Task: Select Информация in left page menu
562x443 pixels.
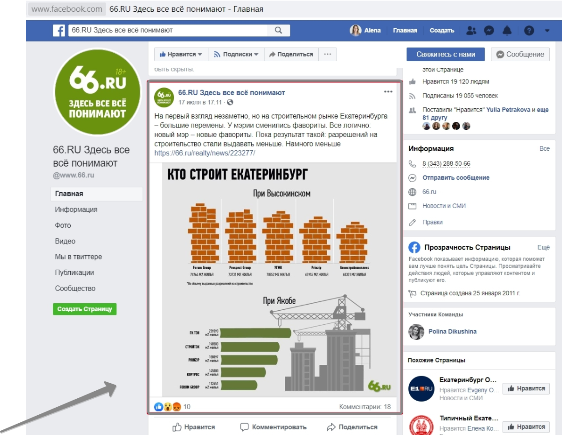Action: [76, 209]
